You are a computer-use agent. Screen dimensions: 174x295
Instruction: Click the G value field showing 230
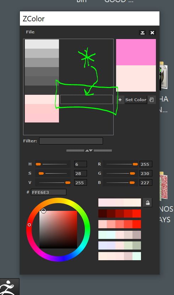point(146,173)
